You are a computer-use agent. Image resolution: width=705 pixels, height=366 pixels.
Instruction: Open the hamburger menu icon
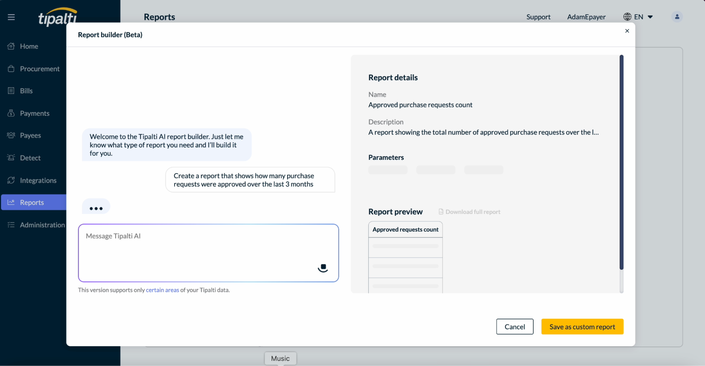pos(11,17)
